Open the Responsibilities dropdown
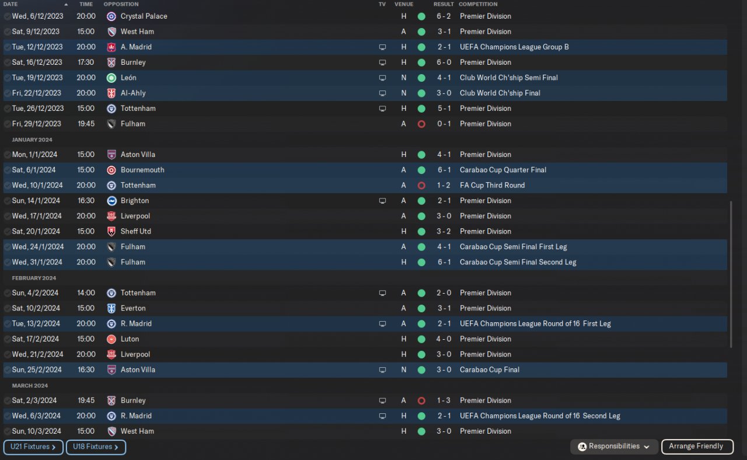 pos(614,447)
